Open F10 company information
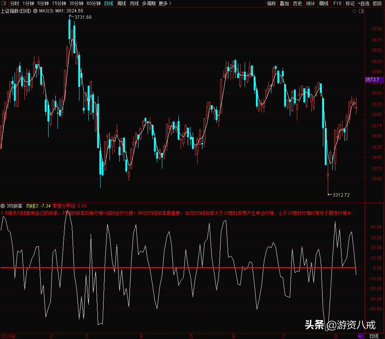385x339 pixels. pos(337,3)
